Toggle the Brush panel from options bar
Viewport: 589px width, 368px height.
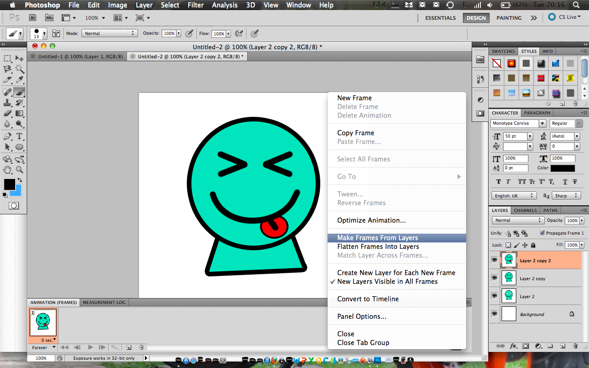[x=57, y=34]
